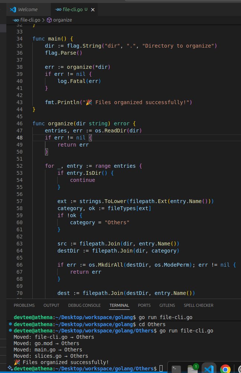This screenshot has height=373, width=241.
Task: Click 'Moved: file-cli.go → Others' terminal line
Action: click(x=54, y=337)
